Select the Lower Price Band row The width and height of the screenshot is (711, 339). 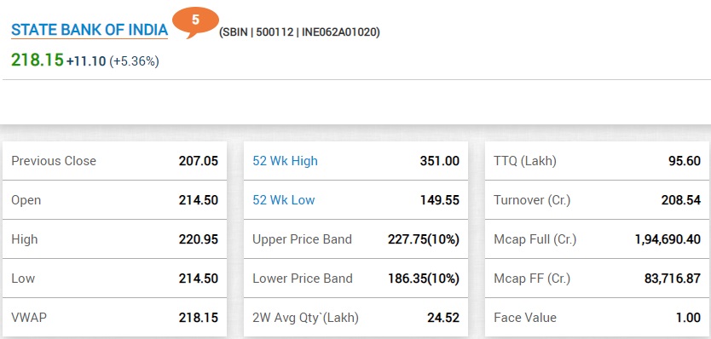pyautogui.click(x=356, y=279)
